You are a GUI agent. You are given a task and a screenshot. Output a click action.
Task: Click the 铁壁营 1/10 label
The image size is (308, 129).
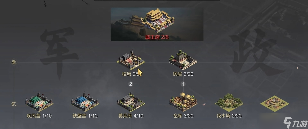85,116
